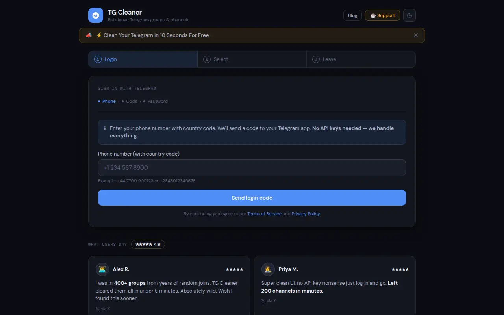
Task: Click Alex R.'s avatar icon
Action: pos(102,269)
